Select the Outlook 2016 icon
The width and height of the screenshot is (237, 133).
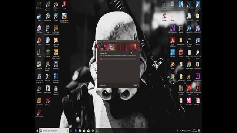coord(189,29)
